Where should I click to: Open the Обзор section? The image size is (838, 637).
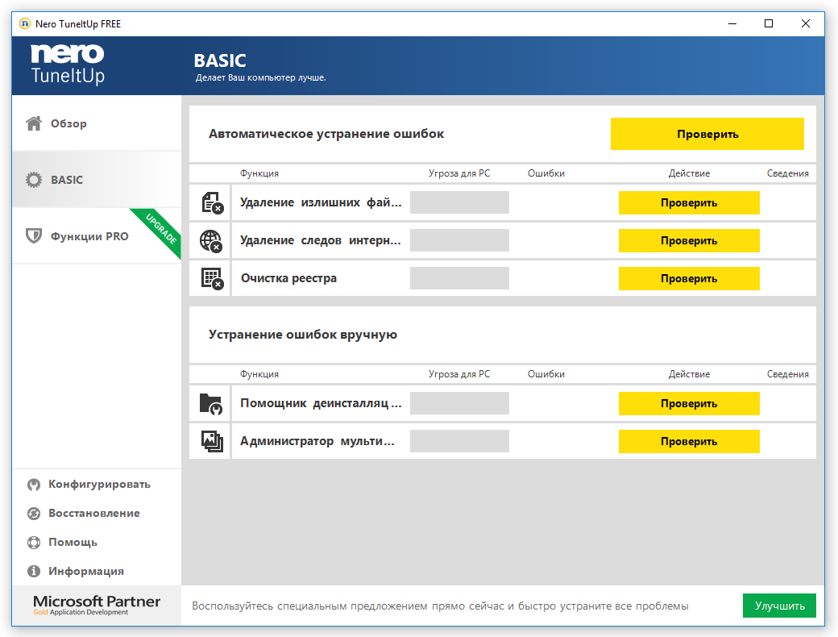pos(97,123)
